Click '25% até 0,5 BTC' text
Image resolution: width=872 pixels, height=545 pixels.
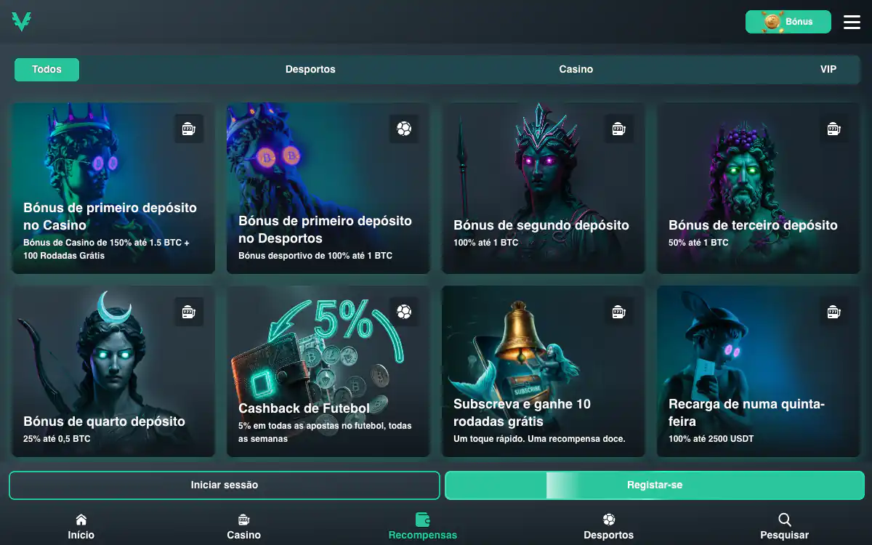coord(57,439)
